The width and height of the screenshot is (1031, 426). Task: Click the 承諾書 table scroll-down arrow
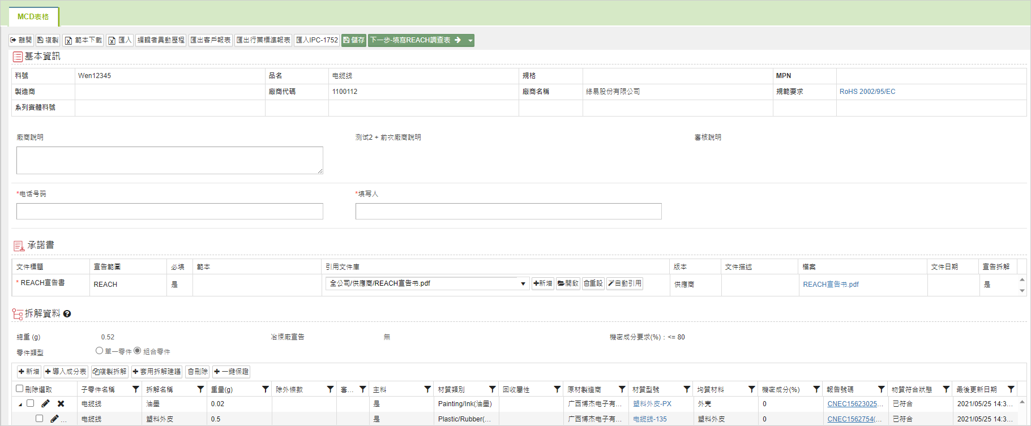[1022, 291]
